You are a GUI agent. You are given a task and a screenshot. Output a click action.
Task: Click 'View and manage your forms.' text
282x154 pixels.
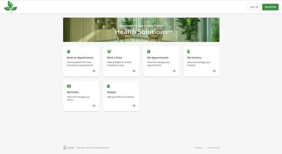[x=78, y=99]
